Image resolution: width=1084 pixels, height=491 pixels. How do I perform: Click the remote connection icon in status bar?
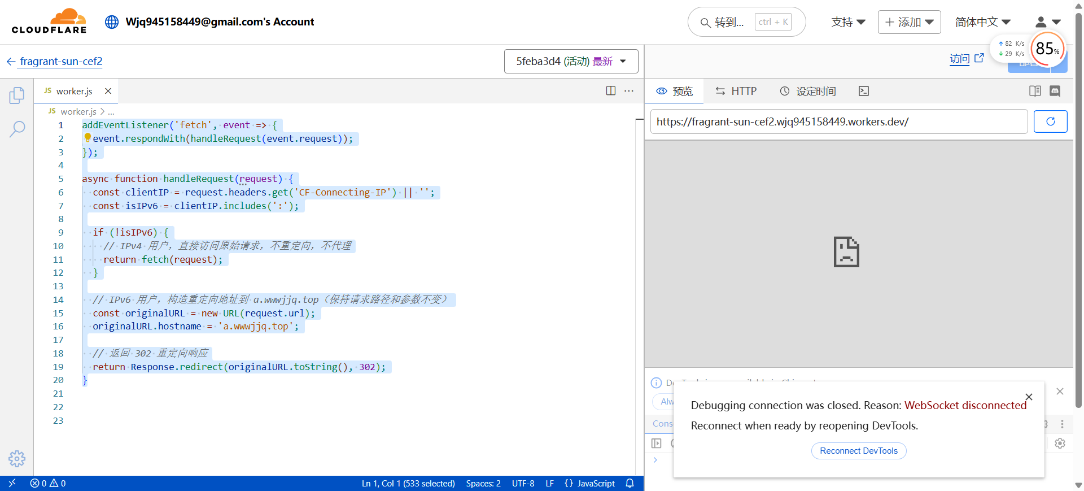pyautogui.click(x=12, y=483)
